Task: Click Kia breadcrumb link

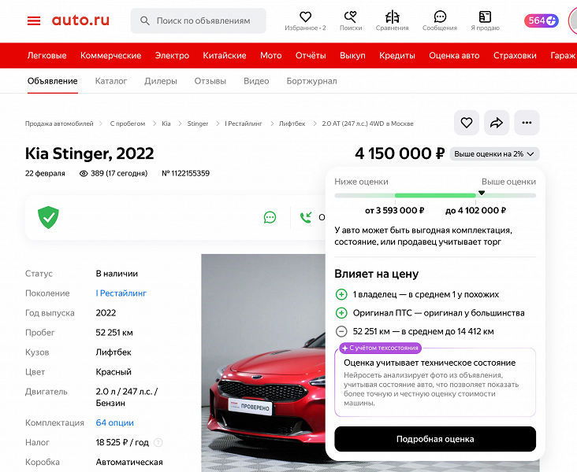Action: 166,124
